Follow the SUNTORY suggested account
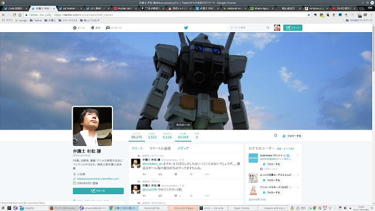 271,164
